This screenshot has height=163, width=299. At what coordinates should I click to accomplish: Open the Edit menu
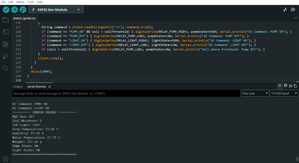click(x=11, y=2)
